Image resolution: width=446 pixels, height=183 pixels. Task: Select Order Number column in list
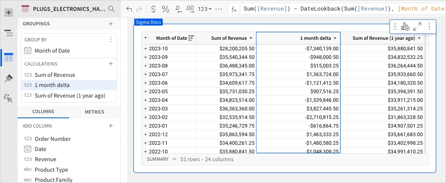coord(69,139)
